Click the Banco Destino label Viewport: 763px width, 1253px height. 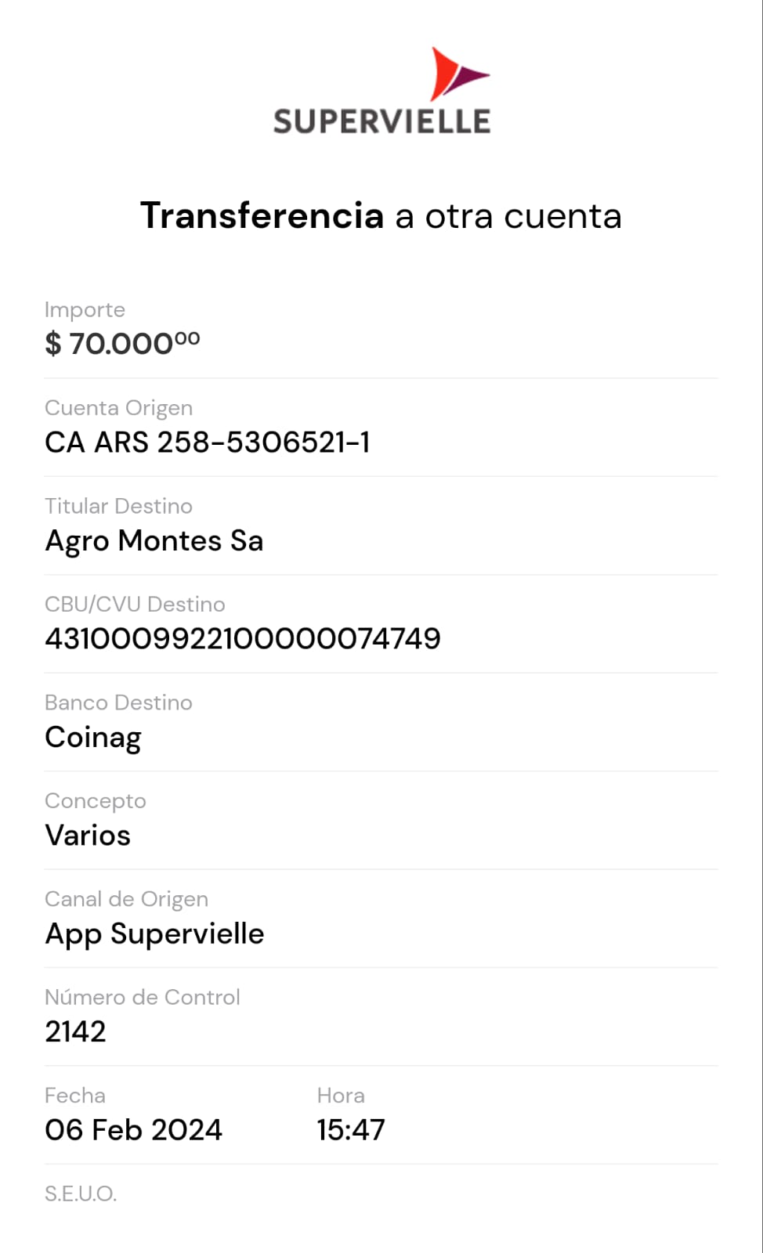[118, 702]
